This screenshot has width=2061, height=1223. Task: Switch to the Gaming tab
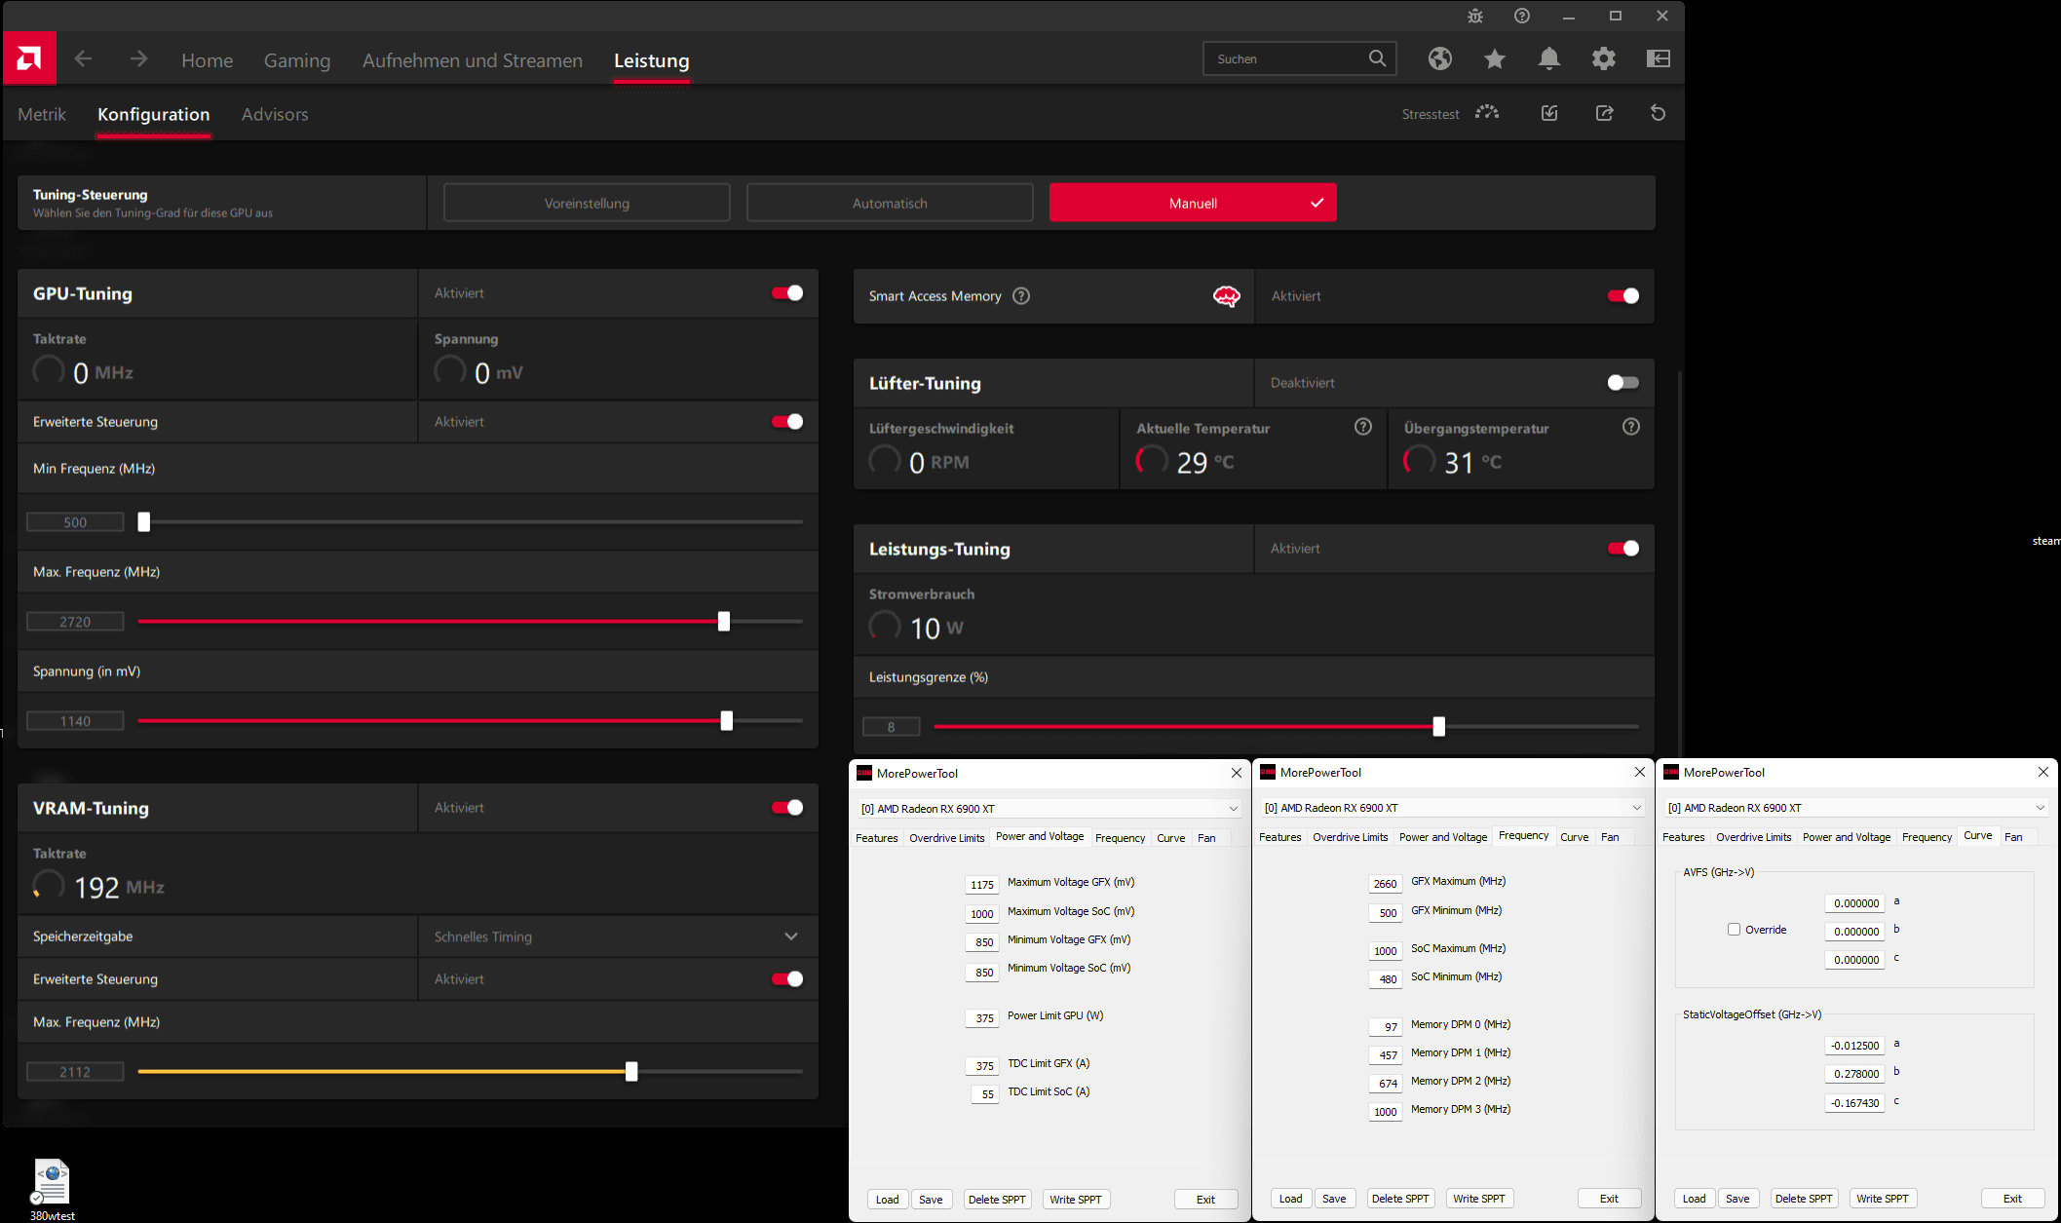pyautogui.click(x=297, y=60)
